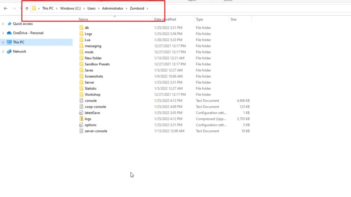The image size is (351, 197).
Task: Click the Statistic folder icon
Action: pos(81,89)
